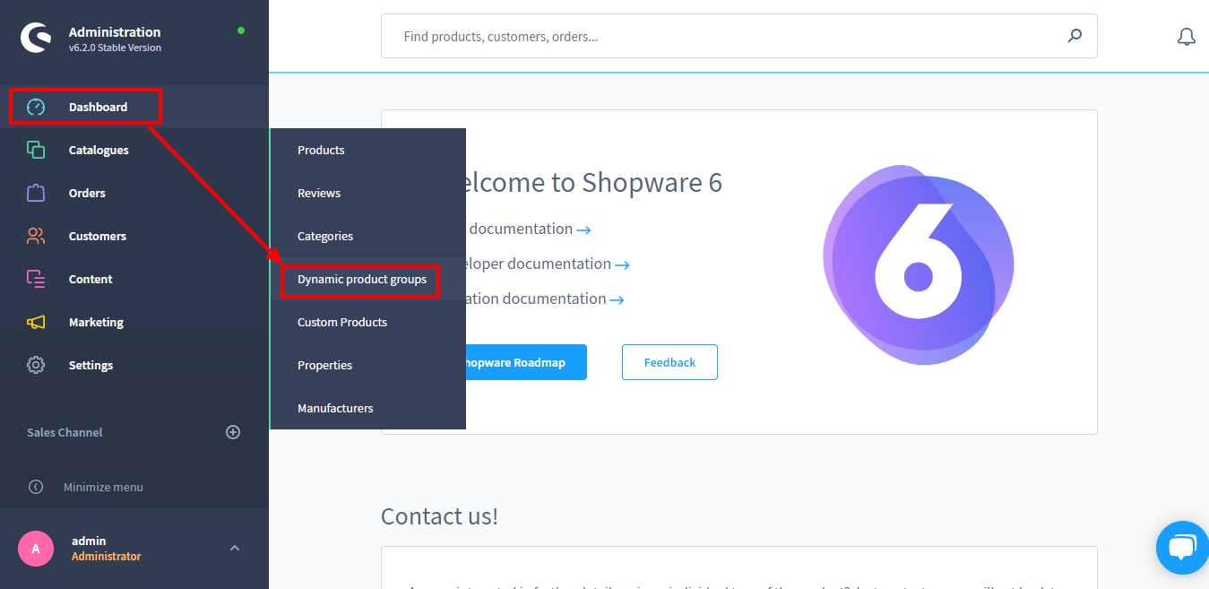1209x589 pixels.
Task: Select Custom Products in the flyout menu
Action: coord(341,322)
